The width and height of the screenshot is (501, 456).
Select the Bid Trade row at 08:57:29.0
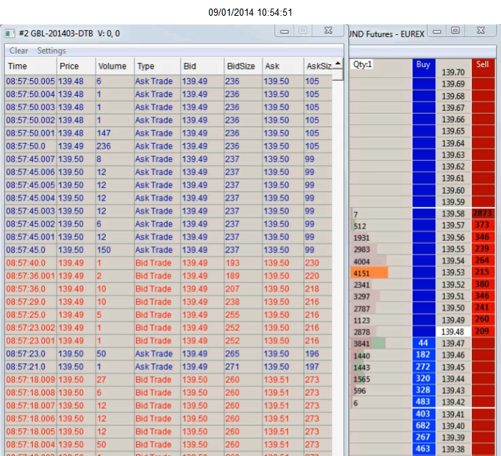(168, 302)
